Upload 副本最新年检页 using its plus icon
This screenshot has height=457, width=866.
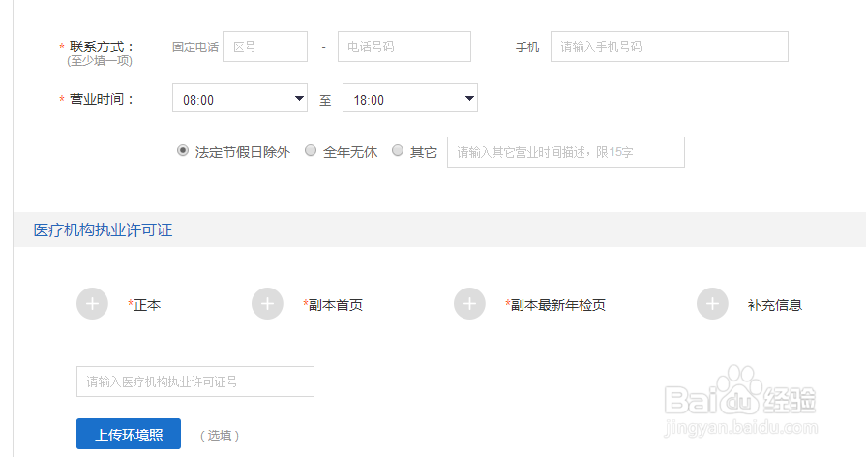point(469,303)
